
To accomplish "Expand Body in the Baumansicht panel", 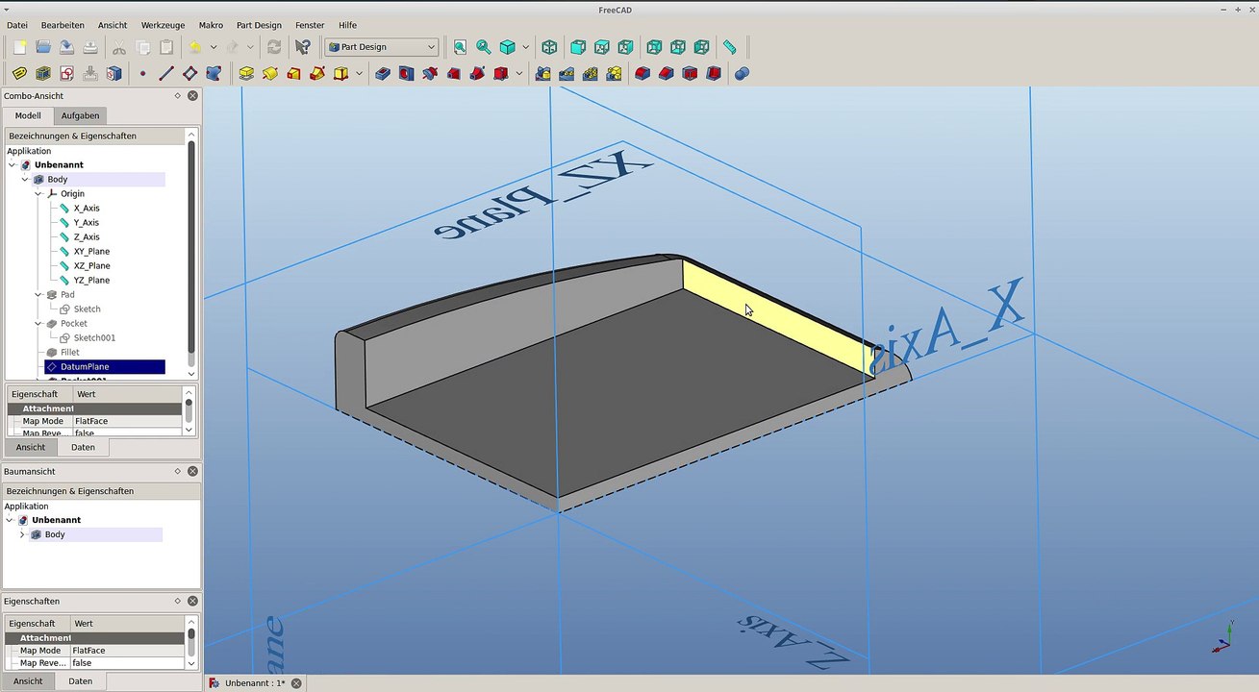I will [22, 534].
